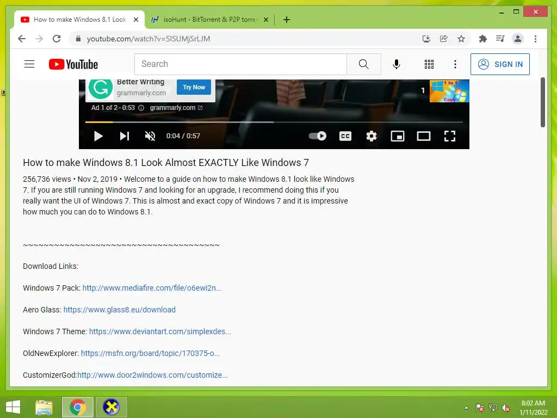This screenshot has height=418, width=557.
Task: Open a new browser tab
Action: 287,20
